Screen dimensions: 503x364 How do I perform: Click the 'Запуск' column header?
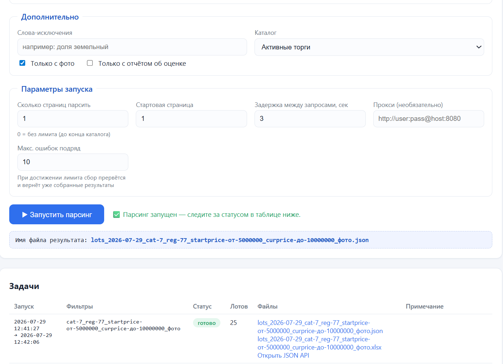[x=24, y=306]
